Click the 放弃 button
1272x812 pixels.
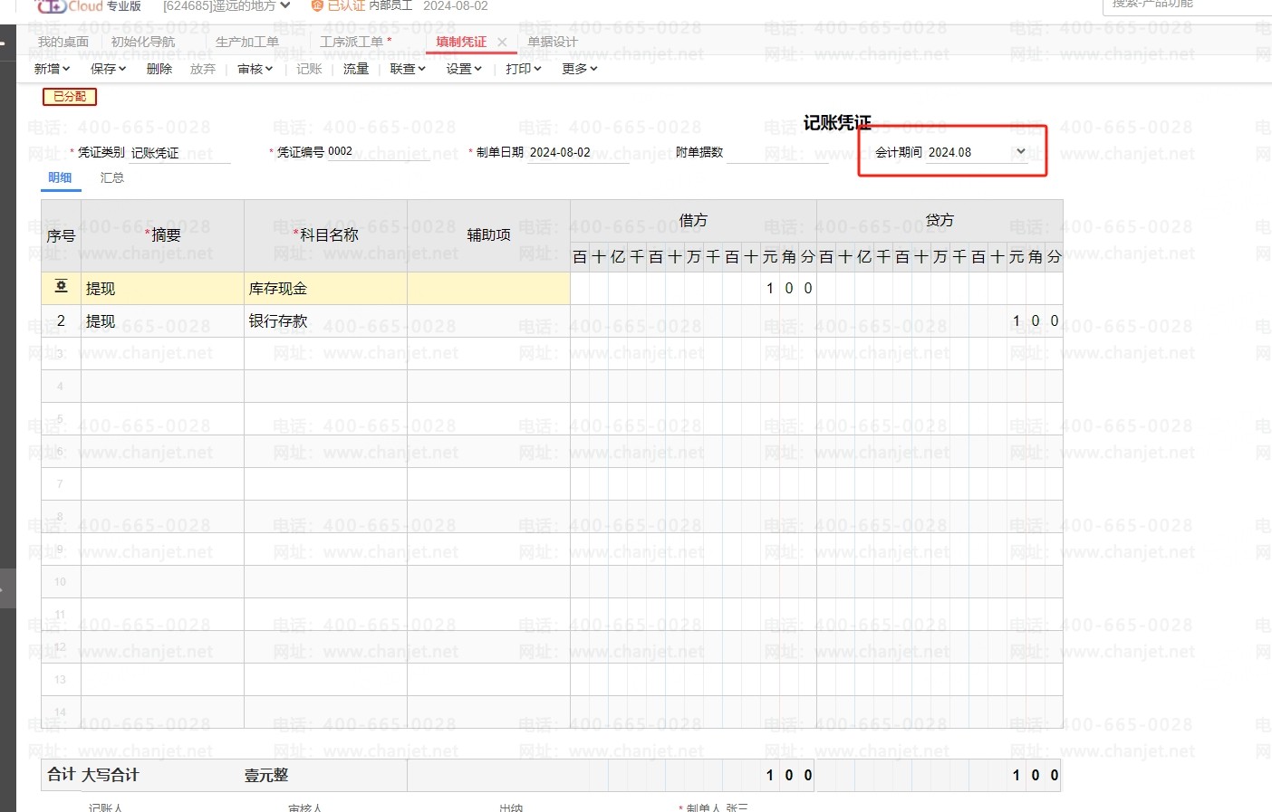[x=203, y=69]
